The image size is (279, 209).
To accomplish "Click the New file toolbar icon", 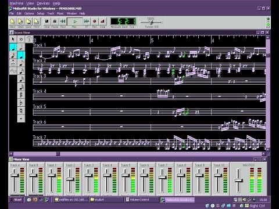I will tap(13, 21).
